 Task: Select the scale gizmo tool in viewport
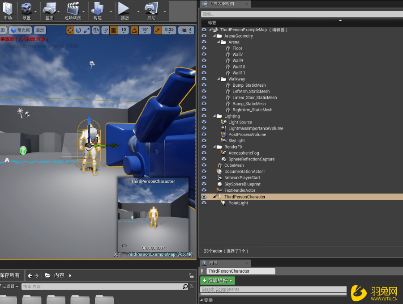[86, 30]
